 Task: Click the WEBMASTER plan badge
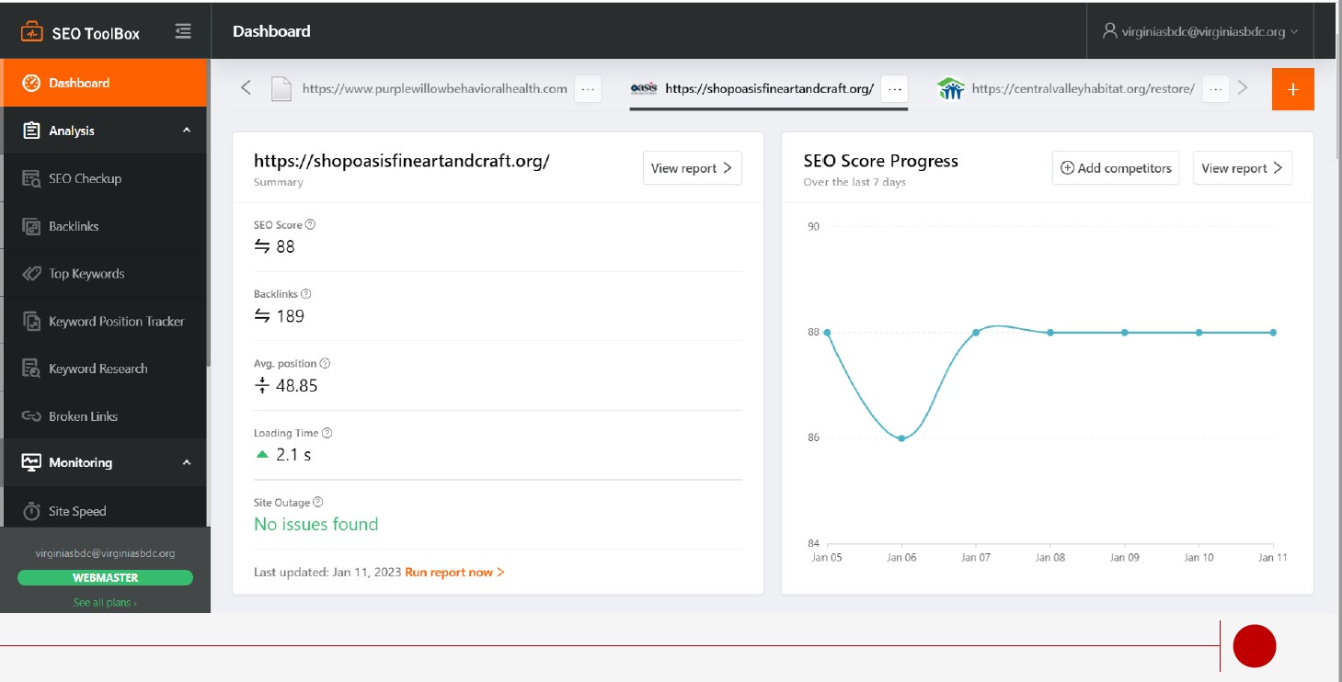105,578
